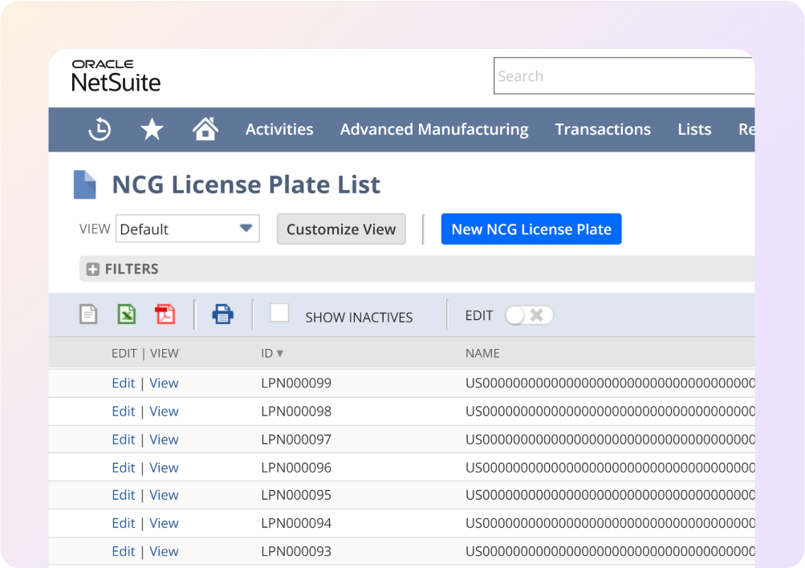The height and width of the screenshot is (568, 805).
Task: Click View link for LPN000096
Action: [x=164, y=468]
